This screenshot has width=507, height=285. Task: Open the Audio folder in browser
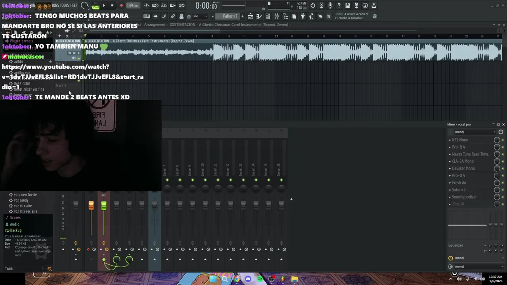click(x=14, y=224)
